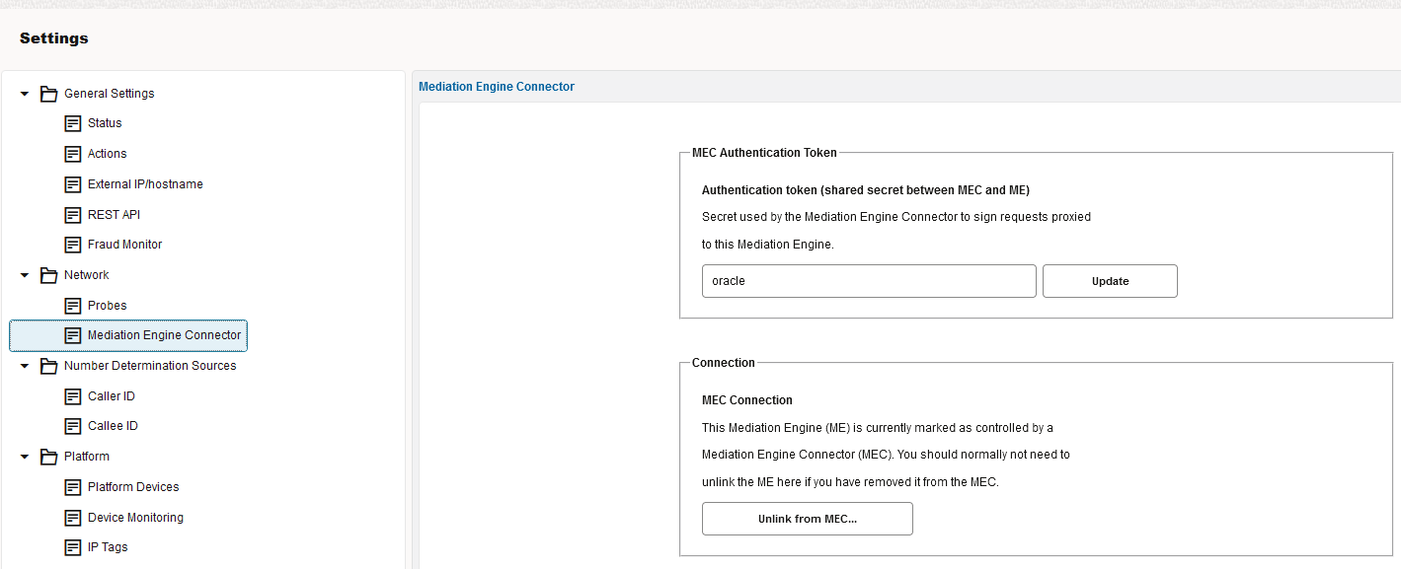Click the Caller ID page icon
Viewport: 1401px width, 569px height.
coord(72,396)
